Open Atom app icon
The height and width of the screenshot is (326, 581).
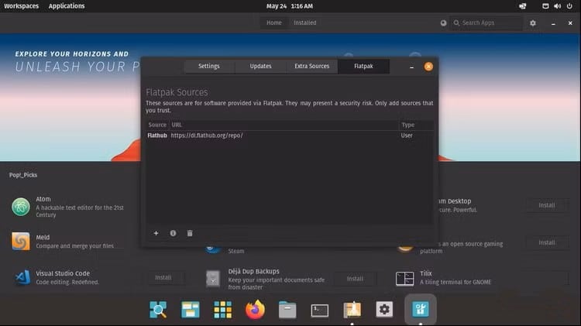(21, 207)
